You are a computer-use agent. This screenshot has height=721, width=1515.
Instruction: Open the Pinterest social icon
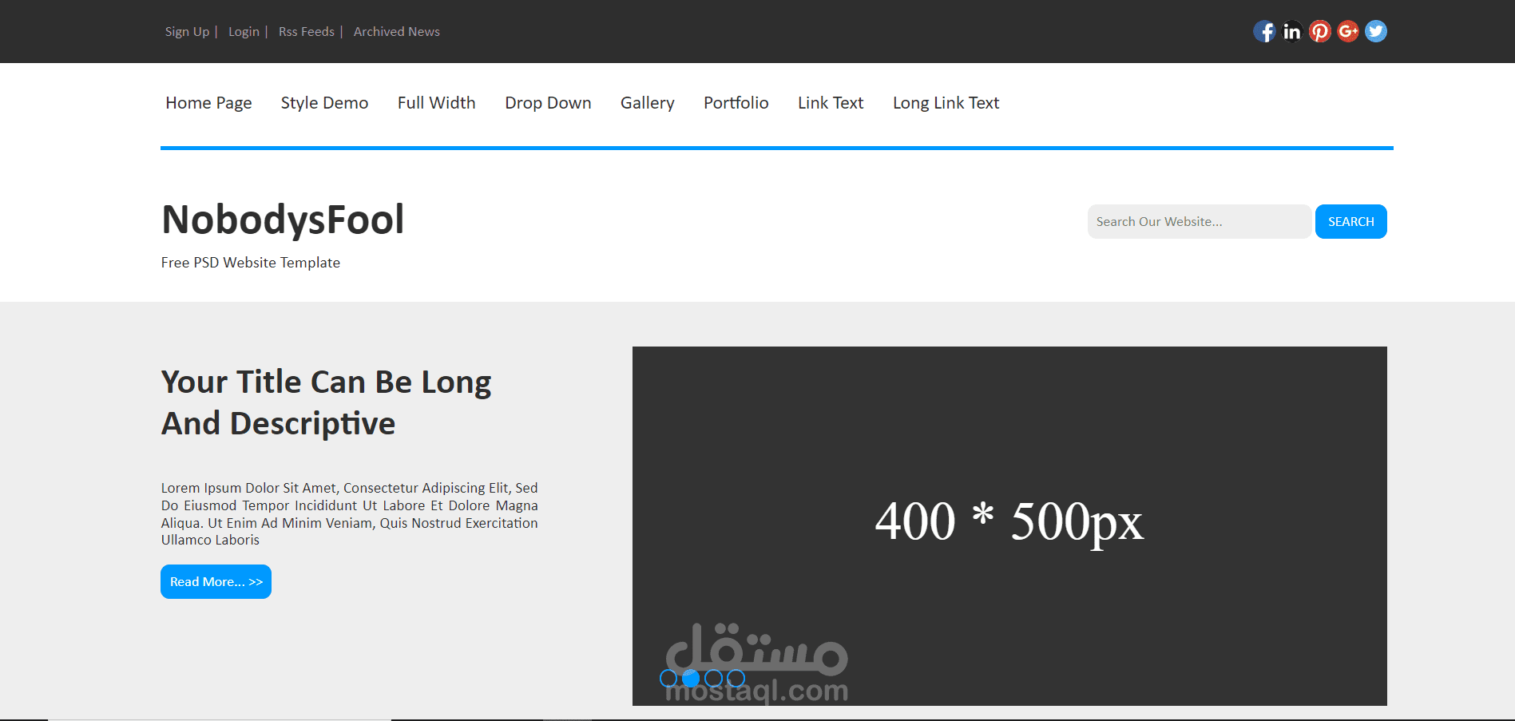coord(1320,31)
